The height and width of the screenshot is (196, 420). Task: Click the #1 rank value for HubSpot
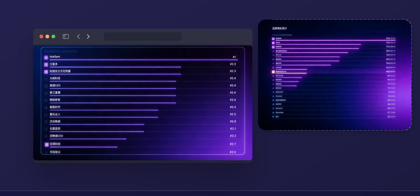point(234,57)
